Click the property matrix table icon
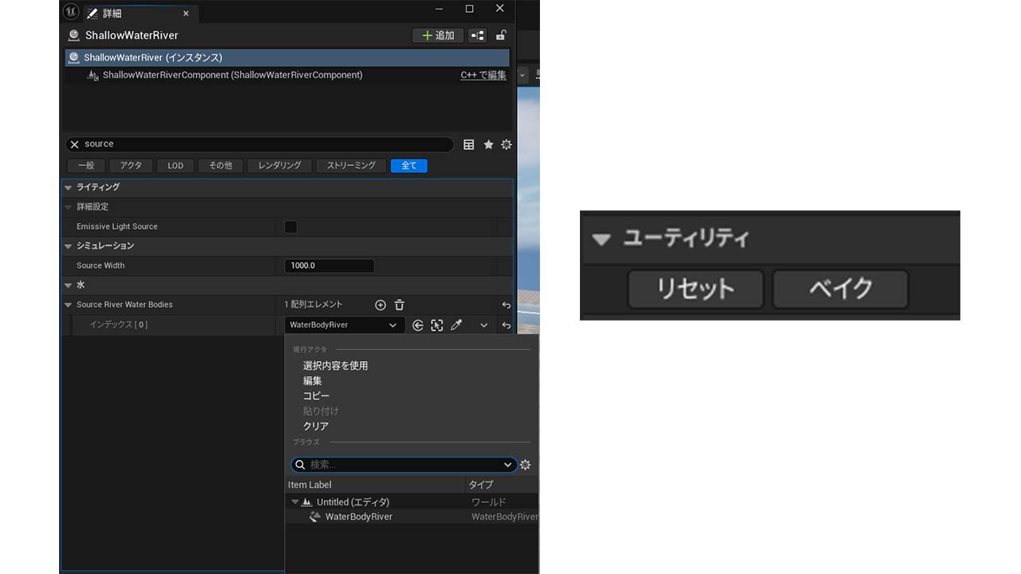The height and width of the screenshot is (574, 1021). click(x=469, y=144)
